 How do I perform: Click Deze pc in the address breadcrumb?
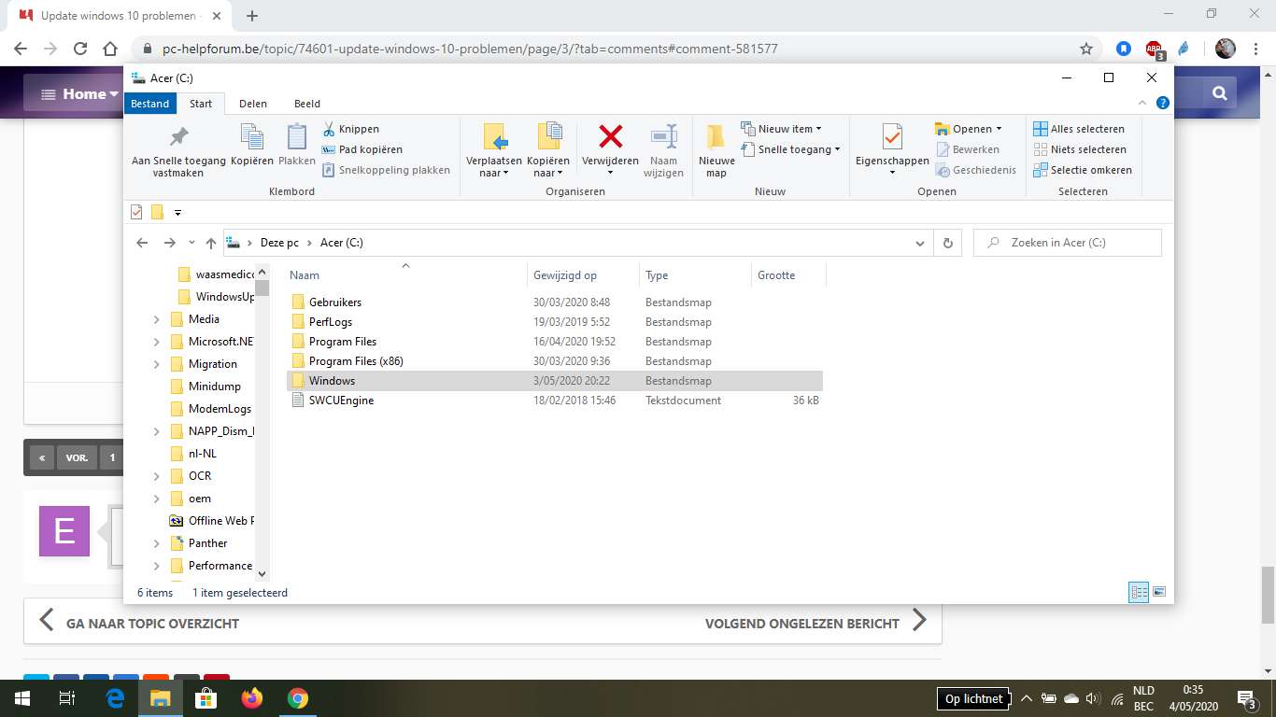point(279,243)
